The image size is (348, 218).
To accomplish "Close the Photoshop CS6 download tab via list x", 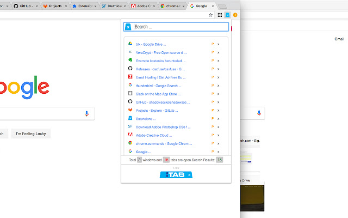I will (x=219, y=127).
